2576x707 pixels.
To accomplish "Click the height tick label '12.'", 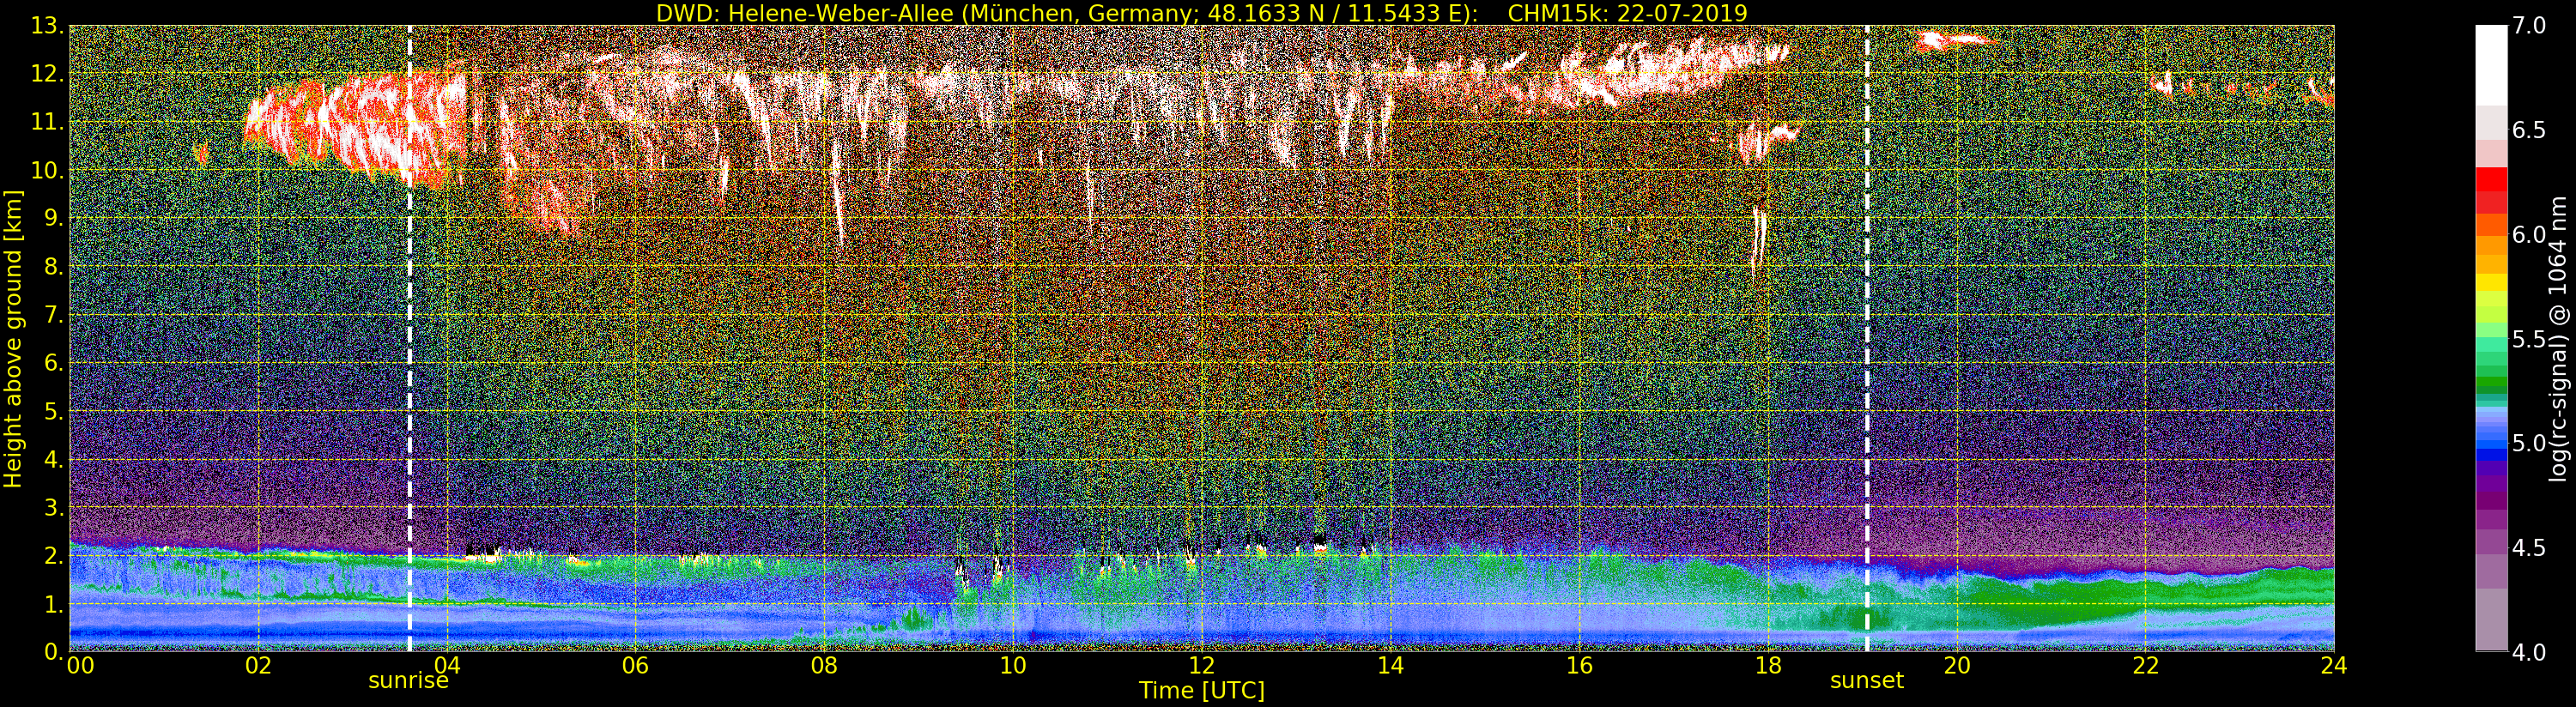I will 48,74.
